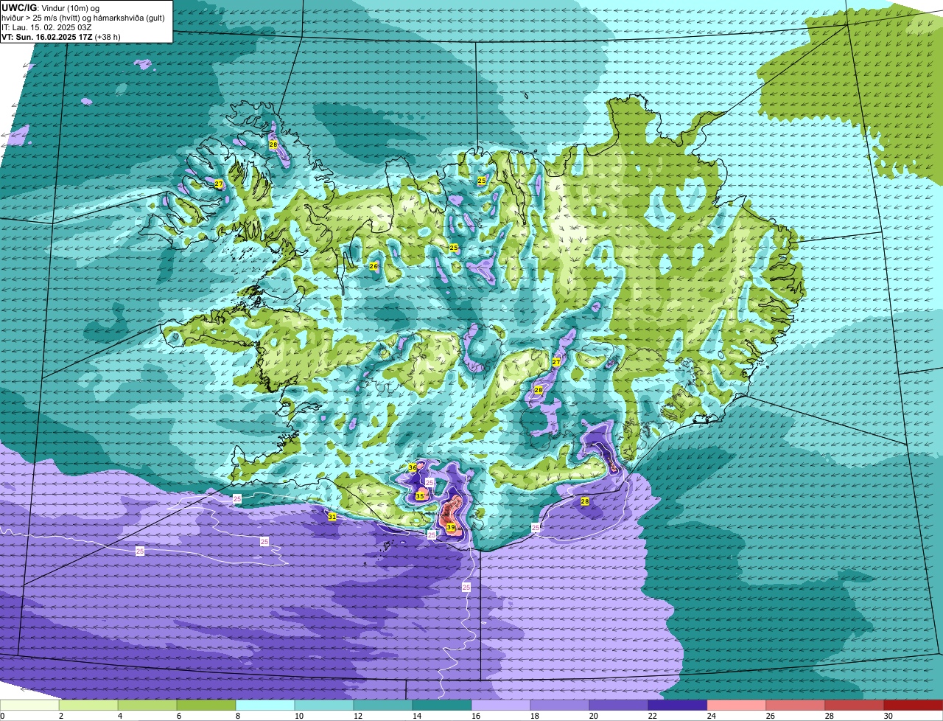Select the 'VT: Sun. 16.02.2025 17Z (+38 h)' line
Screen dimensions: 943x721
(61, 37)
